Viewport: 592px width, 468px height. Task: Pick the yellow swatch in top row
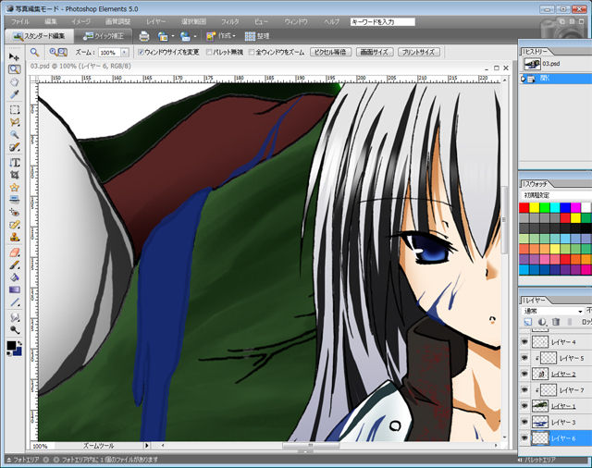[x=535, y=208]
